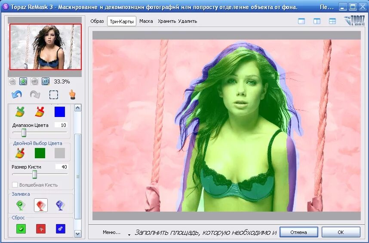This screenshot has width=369, height=243.
Task: Set zoom to 1:1 actual size
Action: (46, 81)
